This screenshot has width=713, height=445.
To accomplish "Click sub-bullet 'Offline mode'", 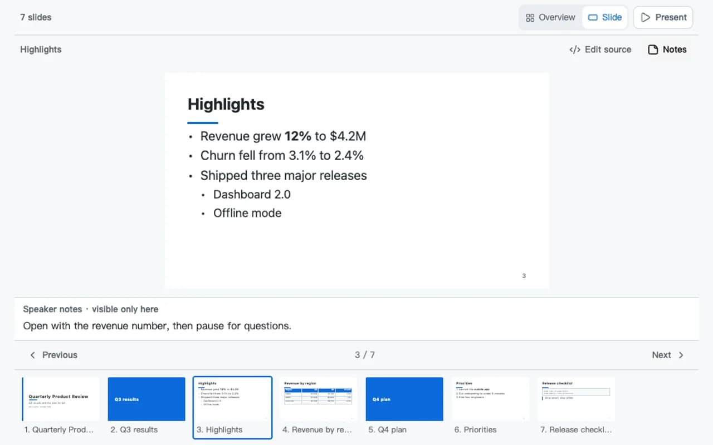I will pyautogui.click(x=247, y=213).
